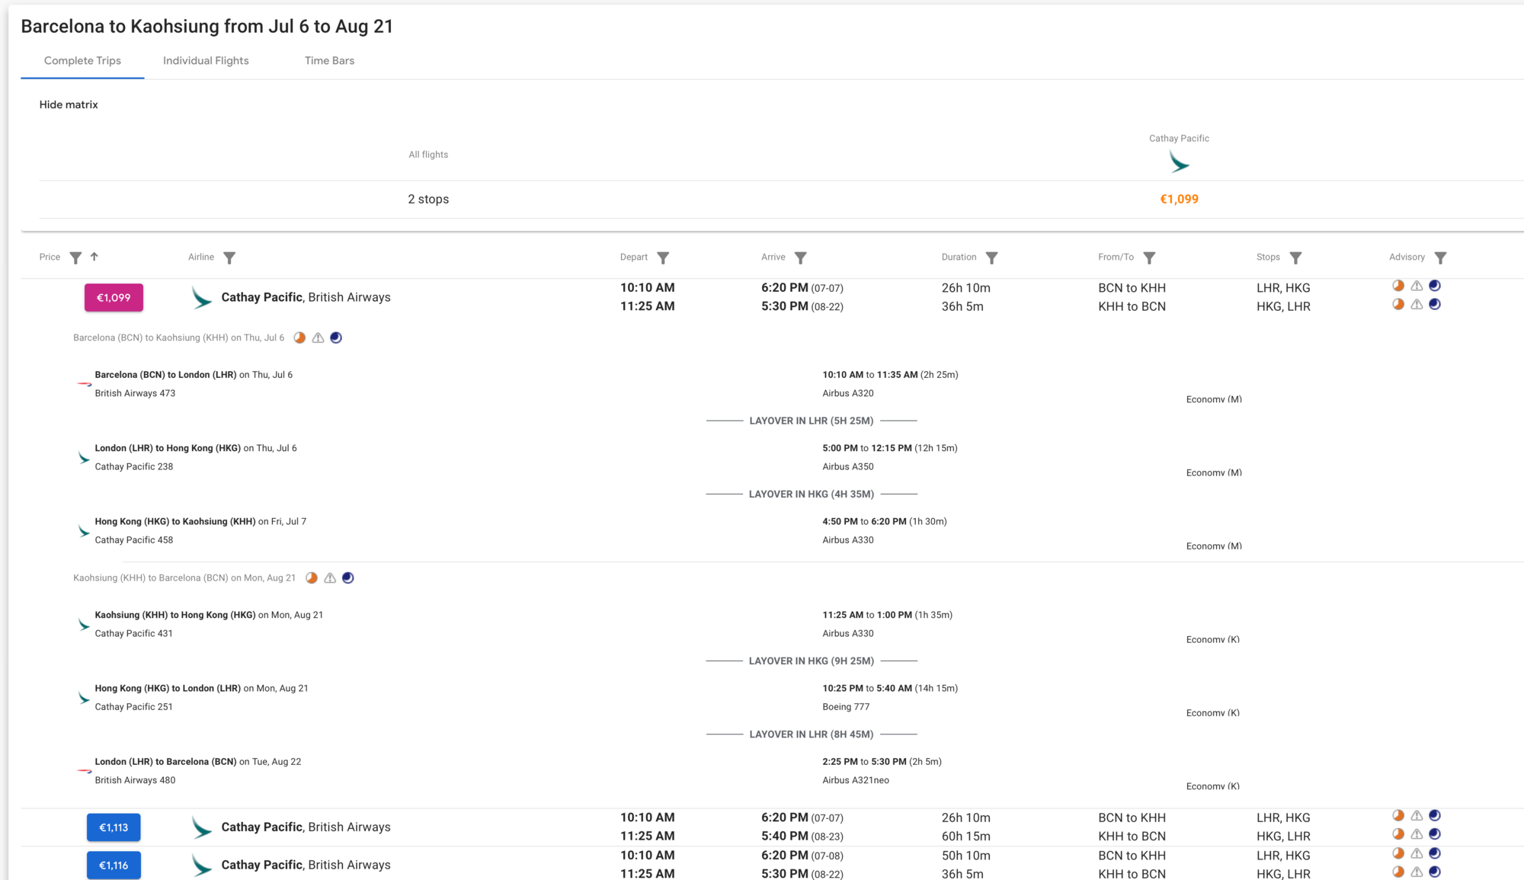This screenshot has height=880, width=1524.
Task: Expand the €1,113 Cathay Pacific itinerary
Action: (x=114, y=827)
